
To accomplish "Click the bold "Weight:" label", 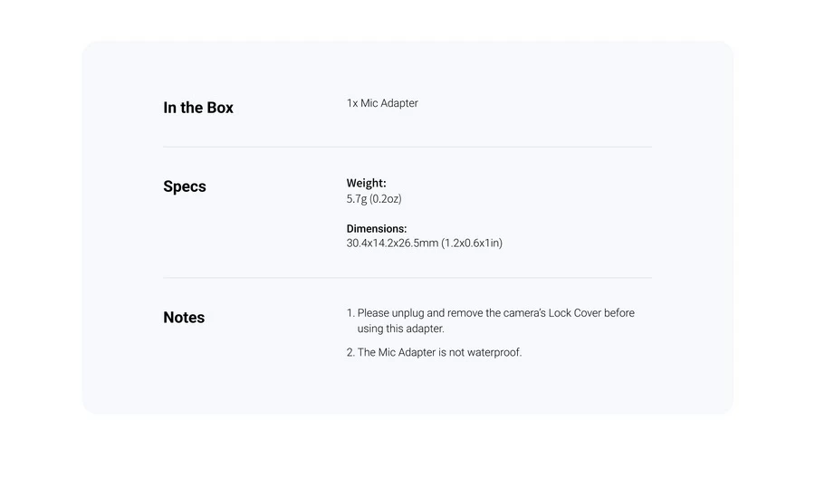I will 366,183.
